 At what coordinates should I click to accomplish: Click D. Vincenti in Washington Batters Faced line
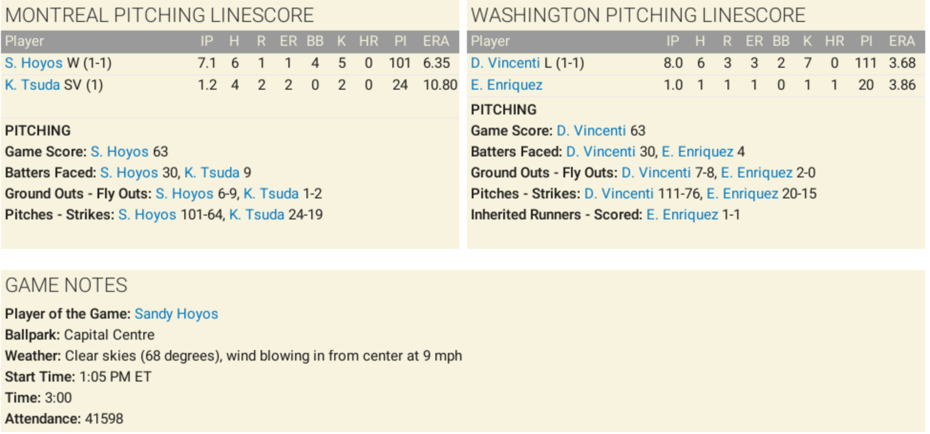[601, 152]
